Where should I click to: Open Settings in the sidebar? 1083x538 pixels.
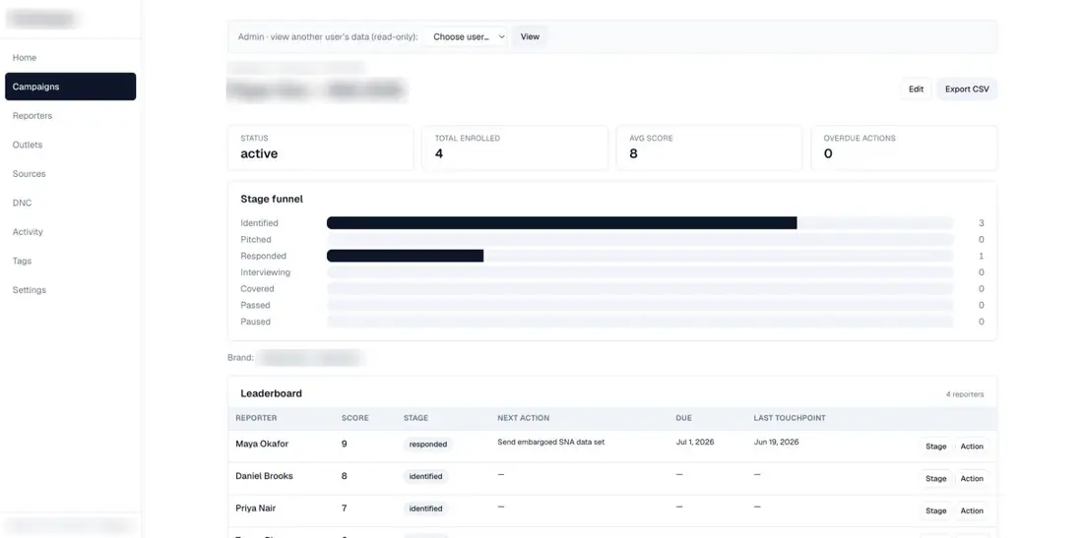70,290
